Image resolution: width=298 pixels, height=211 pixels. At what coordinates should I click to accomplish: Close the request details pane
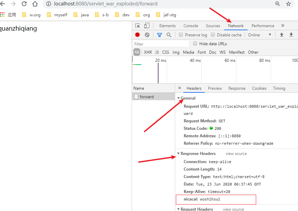click(180, 88)
